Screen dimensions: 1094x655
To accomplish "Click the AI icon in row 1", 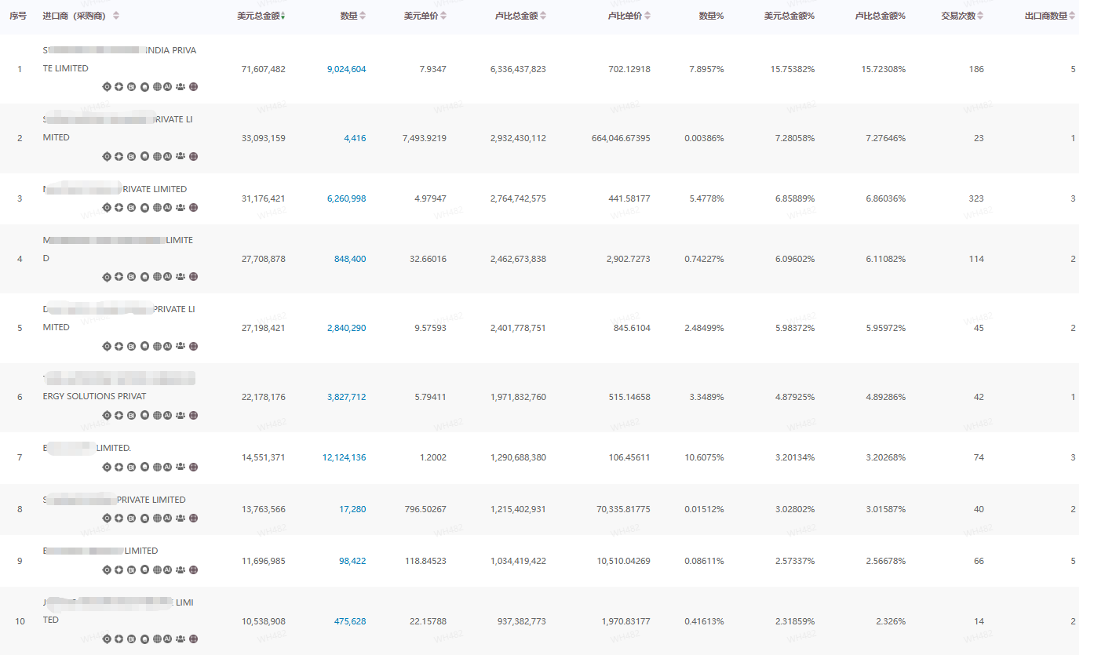I will pos(168,87).
